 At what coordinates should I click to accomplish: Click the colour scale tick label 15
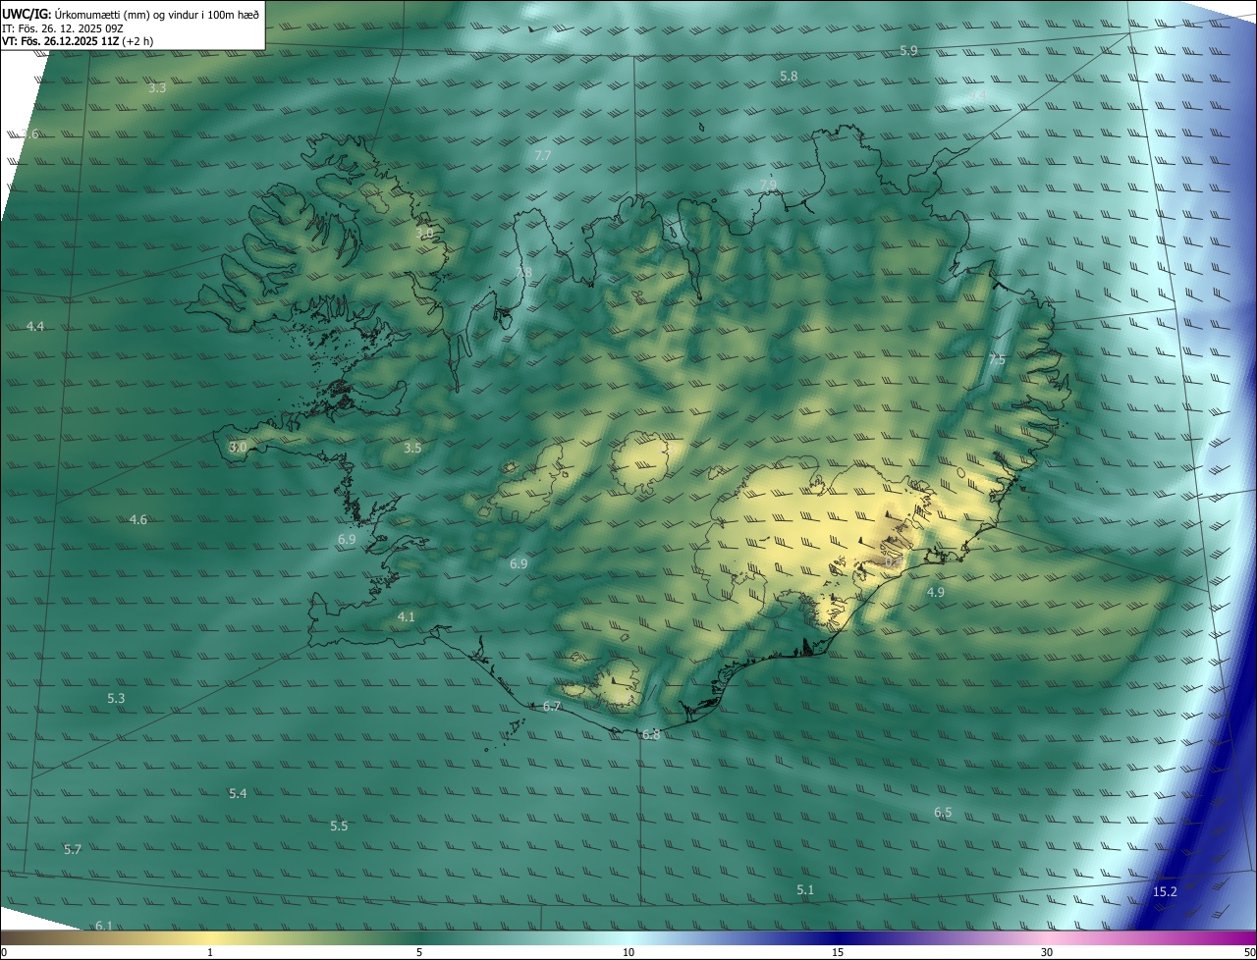(838, 953)
